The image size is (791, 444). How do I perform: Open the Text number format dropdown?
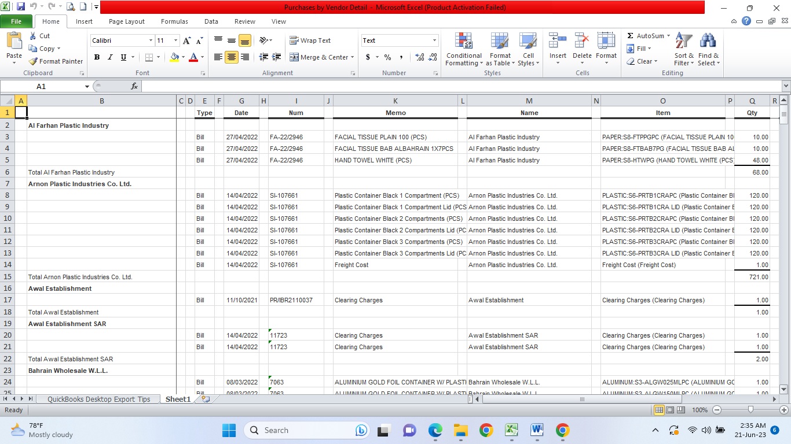(434, 40)
